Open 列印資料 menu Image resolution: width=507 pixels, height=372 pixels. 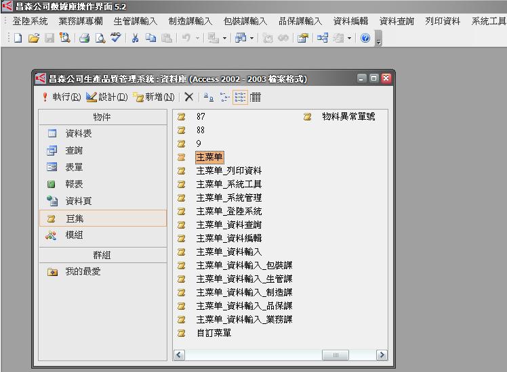point(443,21)
